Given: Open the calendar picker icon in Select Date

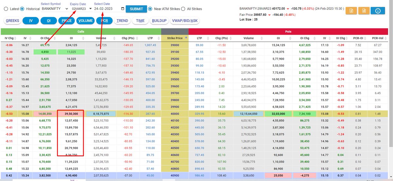Looking at the screenshot, I should pos(122,9).
